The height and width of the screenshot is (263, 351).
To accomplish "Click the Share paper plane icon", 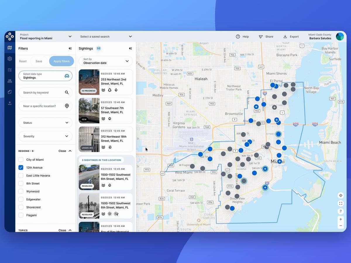I will click(x=261, y=37).
